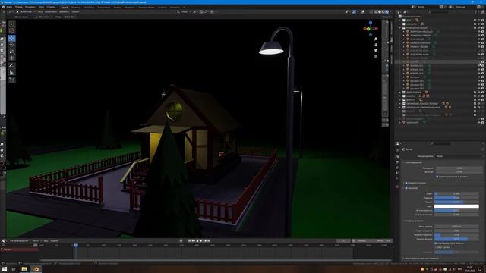Click the Denoise Amount slider
Image resolution: width=486 pixels, height=273 pixels.
click(x=456, y=240)
